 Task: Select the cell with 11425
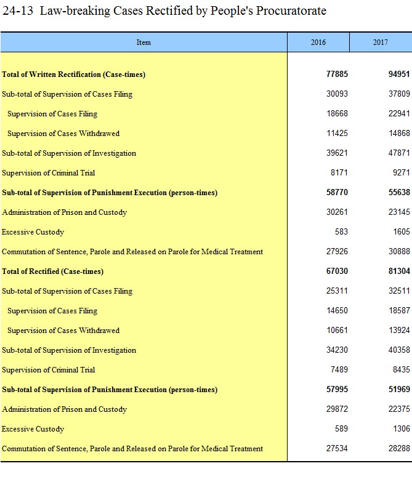[x=337, y=133]
